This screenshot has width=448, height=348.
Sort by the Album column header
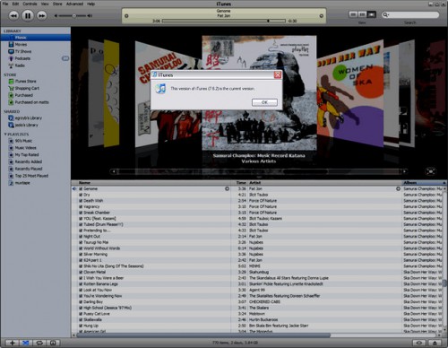(424, 183)
